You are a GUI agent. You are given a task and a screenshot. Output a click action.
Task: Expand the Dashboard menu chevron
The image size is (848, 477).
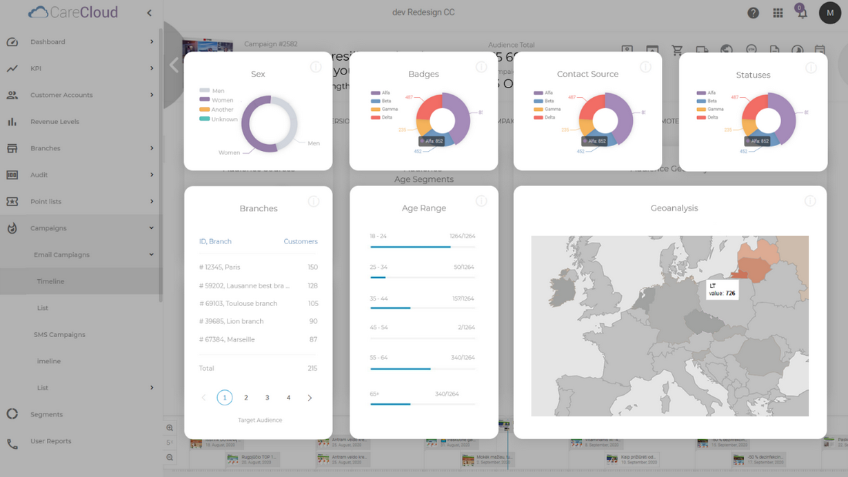152,42
